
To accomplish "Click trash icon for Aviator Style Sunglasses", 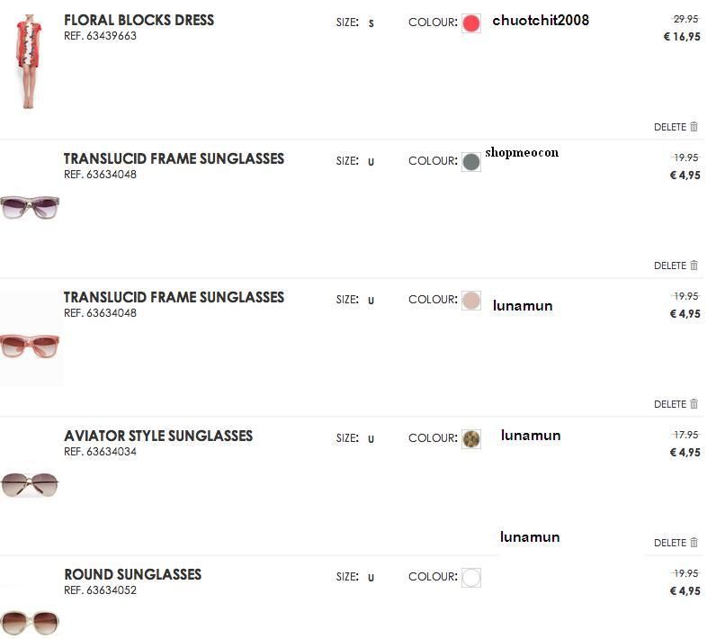I will click(x=694, y=543).
